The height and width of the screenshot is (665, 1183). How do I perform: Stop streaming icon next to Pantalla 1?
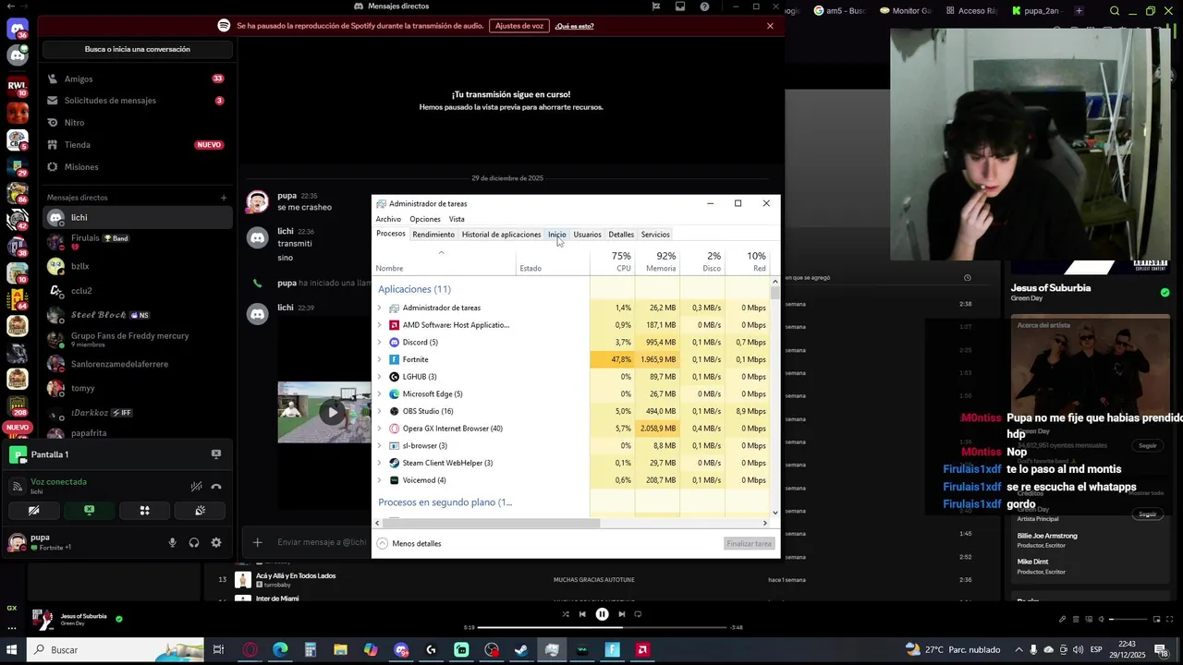216,454
